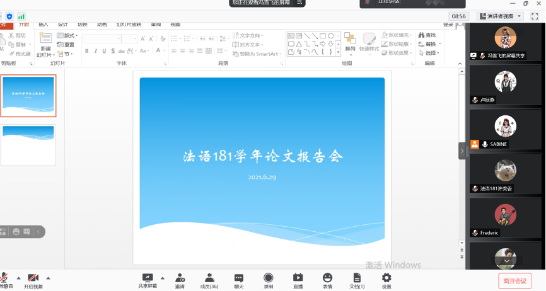
Task: Click the Leave Meeting (离开会议) button
Action: point(514,280)
